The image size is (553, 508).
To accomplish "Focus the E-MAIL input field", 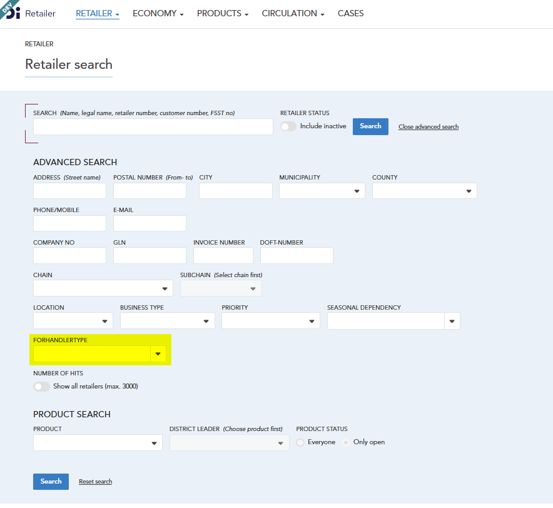I will (x=150, y=223).
